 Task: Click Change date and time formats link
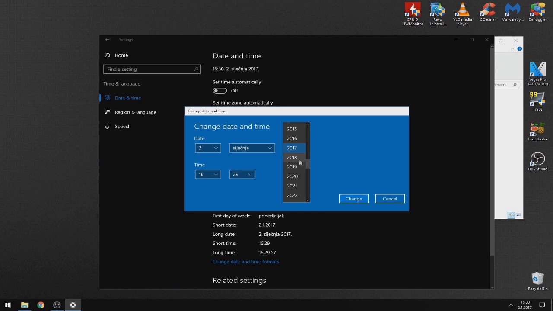pyautogui.click(x=246, y=262)
